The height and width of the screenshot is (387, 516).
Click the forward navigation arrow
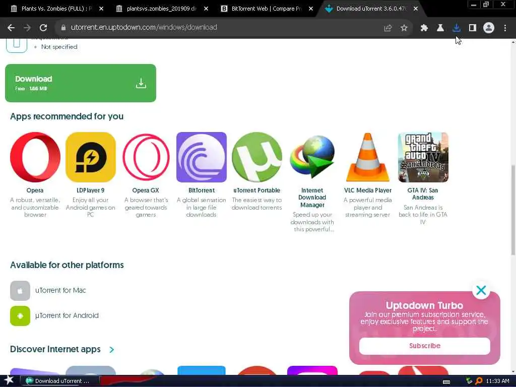(x=27, y=28)
